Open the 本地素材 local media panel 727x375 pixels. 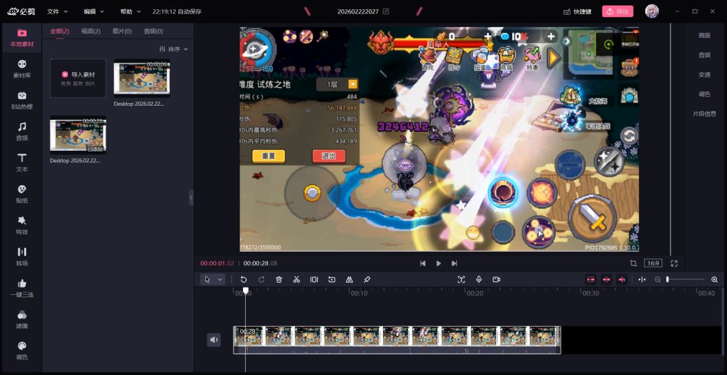click(22, 38)
